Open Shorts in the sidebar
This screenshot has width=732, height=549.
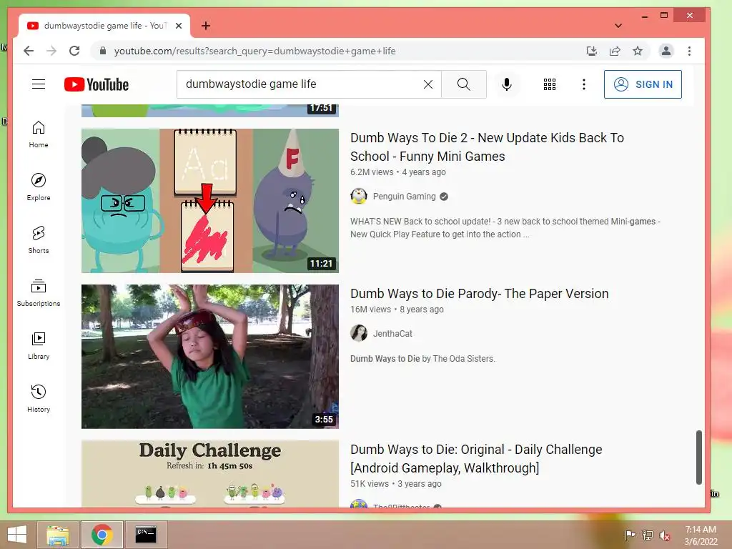(39, 240)
